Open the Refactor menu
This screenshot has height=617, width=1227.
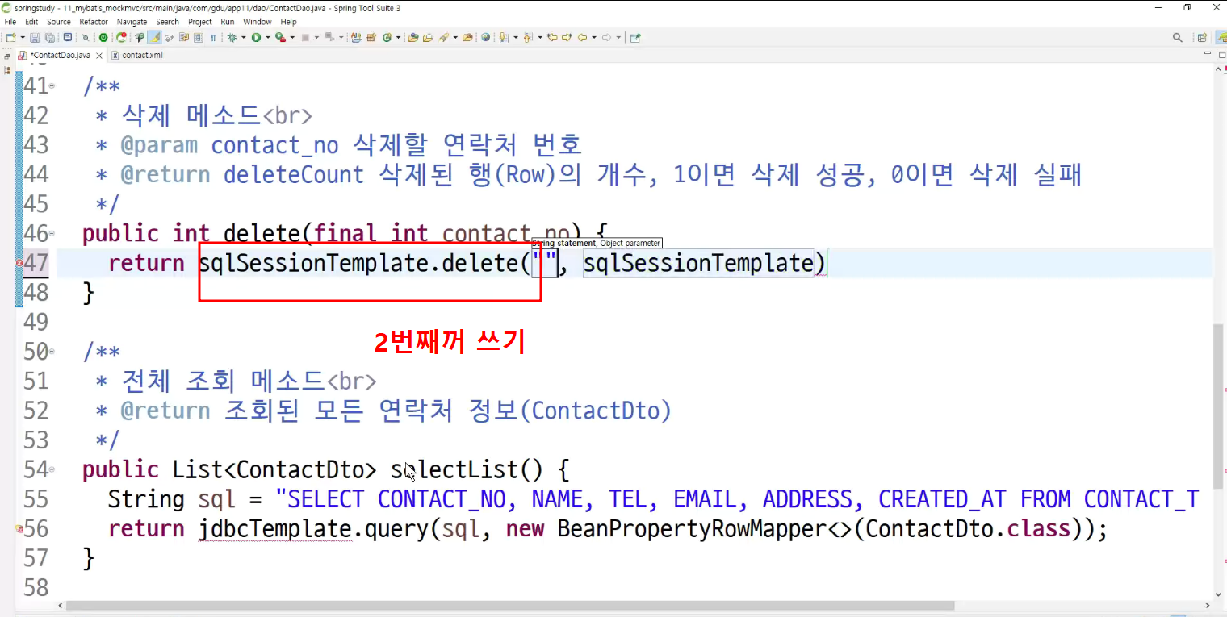click(x=94, y=22)
